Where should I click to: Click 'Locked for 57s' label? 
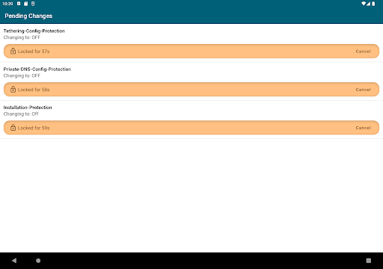pos(34,52)
